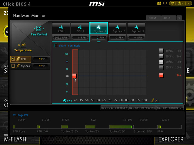The width and height of the screenshot is (194, 145).
Task: Click the camera screenshot F12 icon
Action: 159,3
